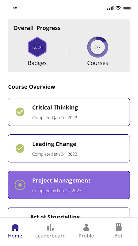Image resolution: width=138 pixels, height=246 pixels.
Task: Tap the Courses label under ring
Action: pyautogui.click(x=98, y=63)
